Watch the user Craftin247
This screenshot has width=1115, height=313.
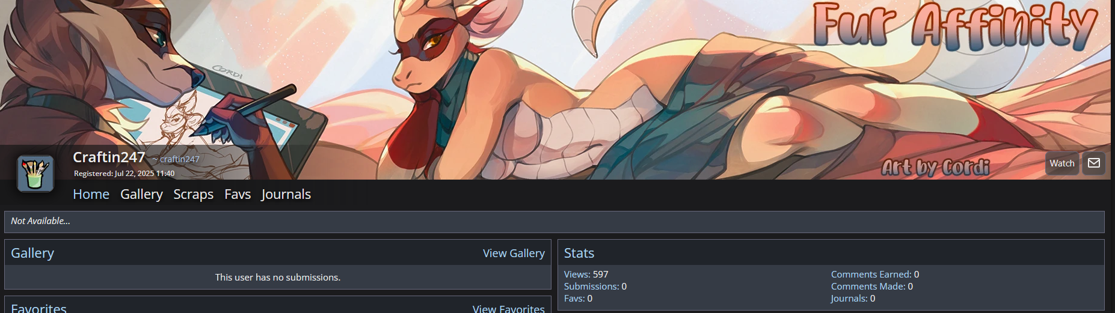point(1062,163)
